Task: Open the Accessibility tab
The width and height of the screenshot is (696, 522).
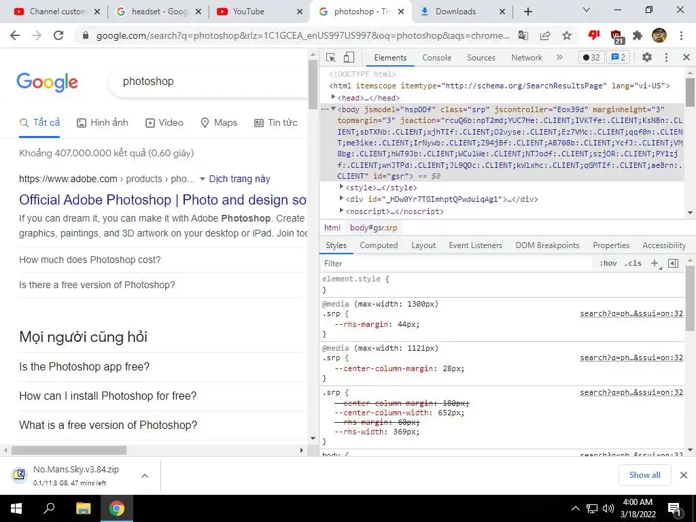Action: 664,245
